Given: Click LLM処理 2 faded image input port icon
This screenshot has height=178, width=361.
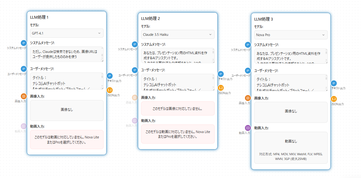Looking at the screenshot, I should [x=135, y=98].
